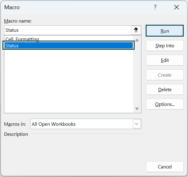Click the Create button
Screen dimensions: 188x177
pyautogui.click(x=165, y=75)
